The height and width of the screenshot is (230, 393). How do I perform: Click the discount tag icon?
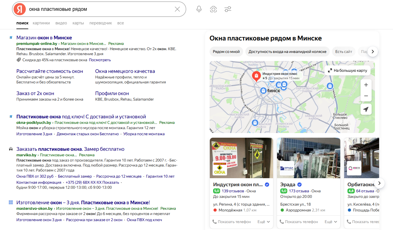19,60
